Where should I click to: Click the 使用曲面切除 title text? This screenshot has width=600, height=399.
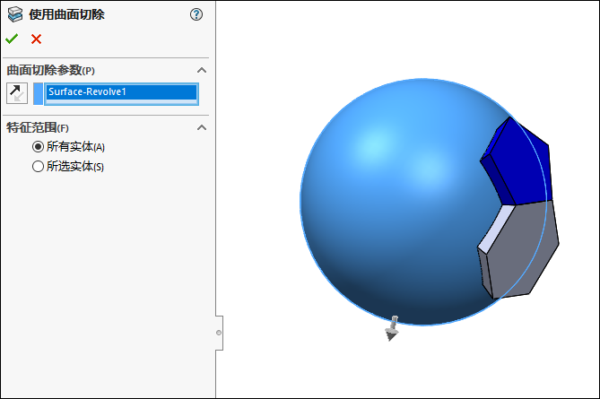(x=66, y=14)
